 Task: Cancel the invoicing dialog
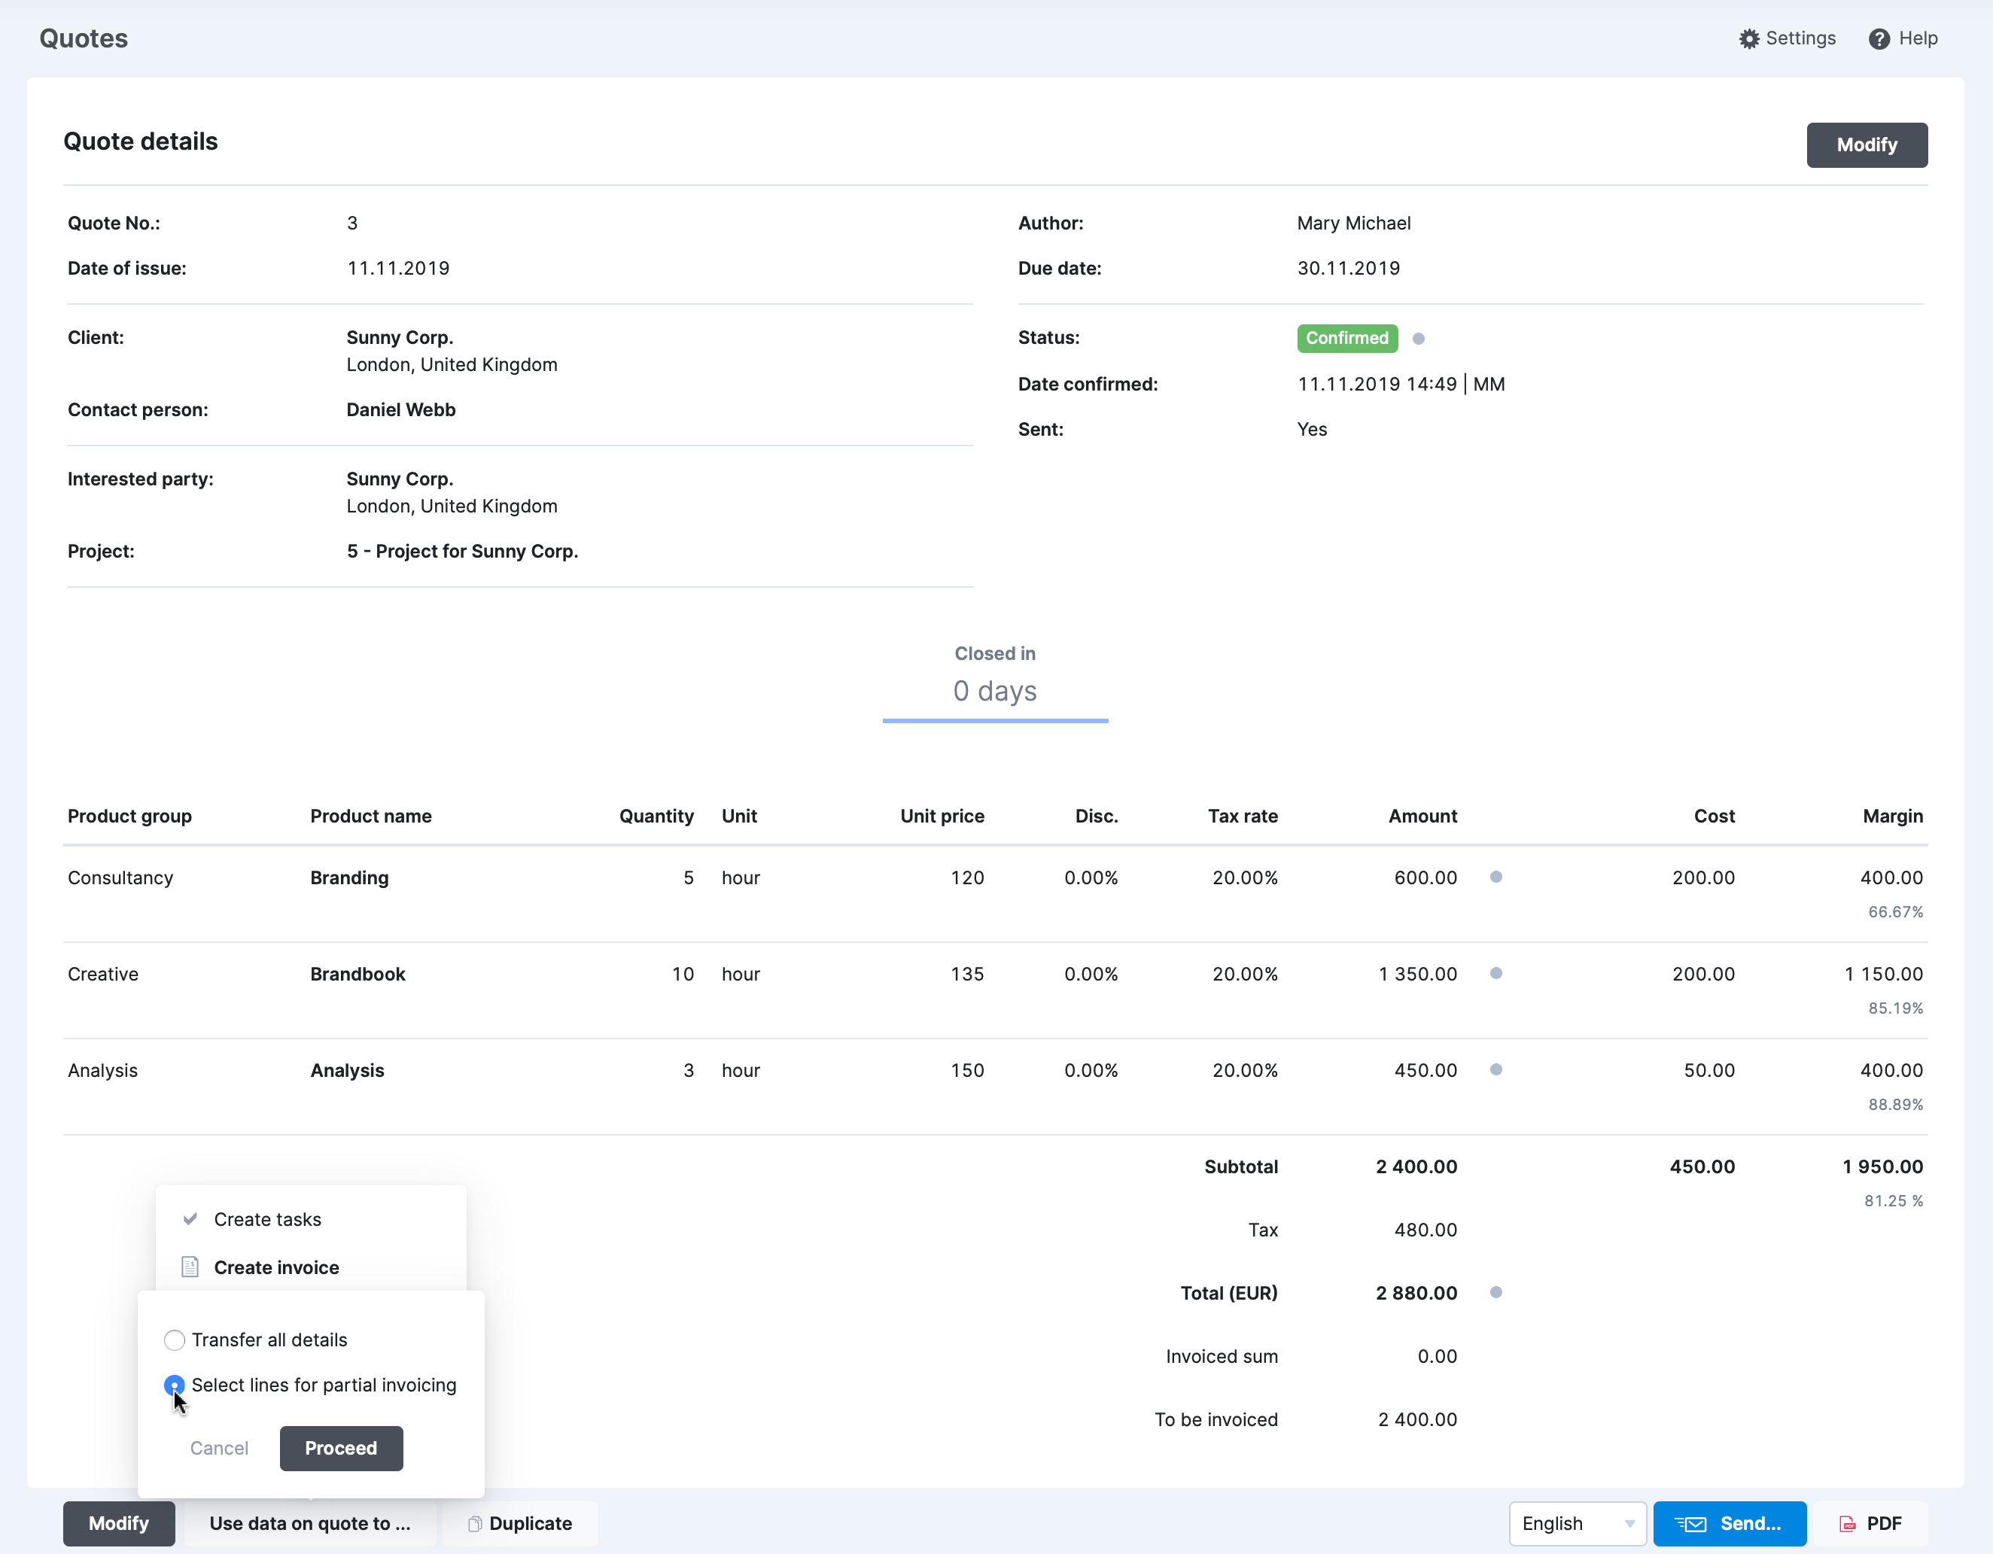(219, 1448)
